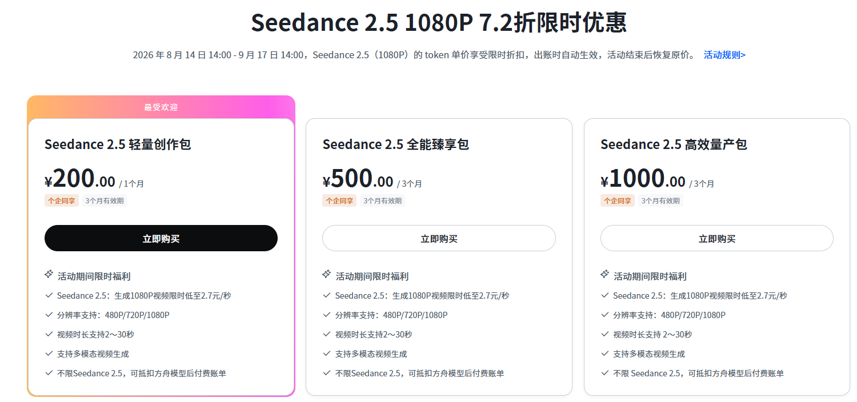
Task: Click 立即购买 for the 高效量产包
Action: click(x=717, y=238)
